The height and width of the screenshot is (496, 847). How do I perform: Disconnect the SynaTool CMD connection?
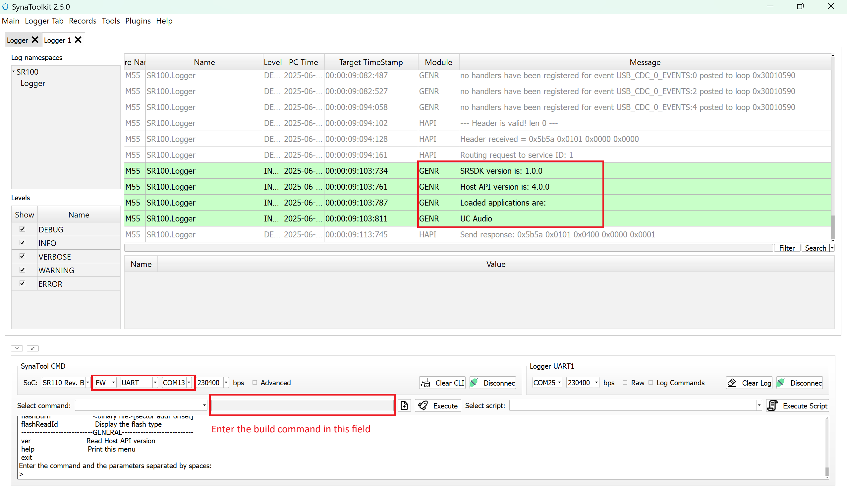tap(493, 383)
